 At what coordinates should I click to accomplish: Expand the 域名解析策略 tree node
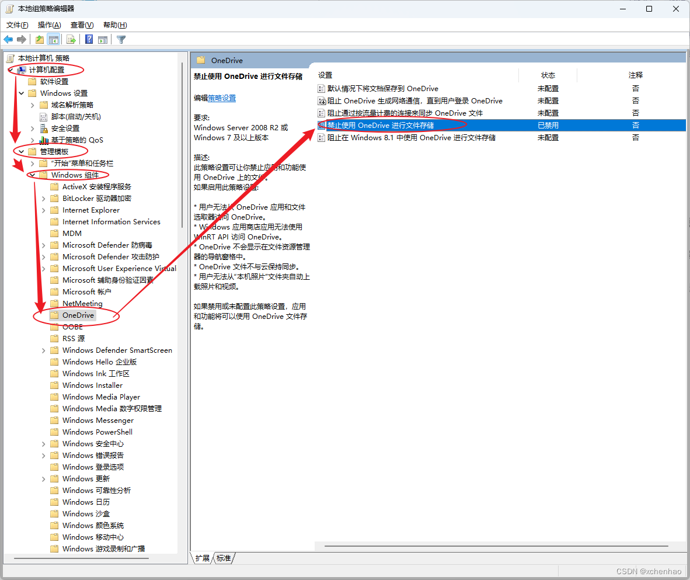tap(33, 105)
